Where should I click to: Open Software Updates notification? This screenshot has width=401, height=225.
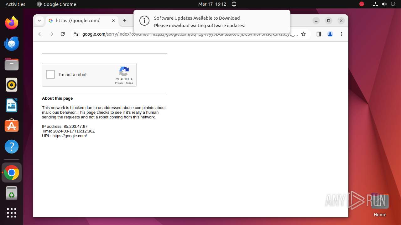pos(212,22)
